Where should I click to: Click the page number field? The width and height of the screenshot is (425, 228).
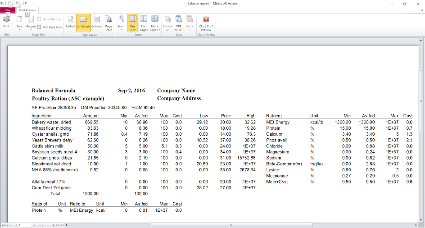(25, 224)
